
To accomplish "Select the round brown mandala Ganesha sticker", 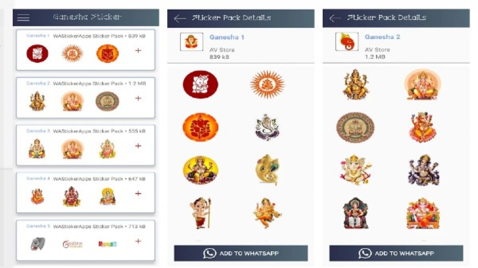I will tap(355, 127).
